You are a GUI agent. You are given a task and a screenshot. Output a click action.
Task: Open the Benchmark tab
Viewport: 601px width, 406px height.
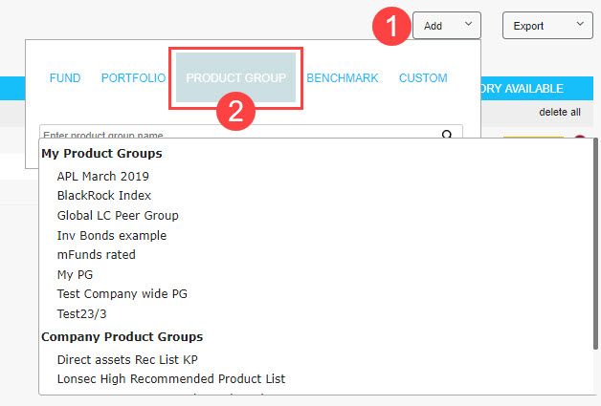click(342, 78)
